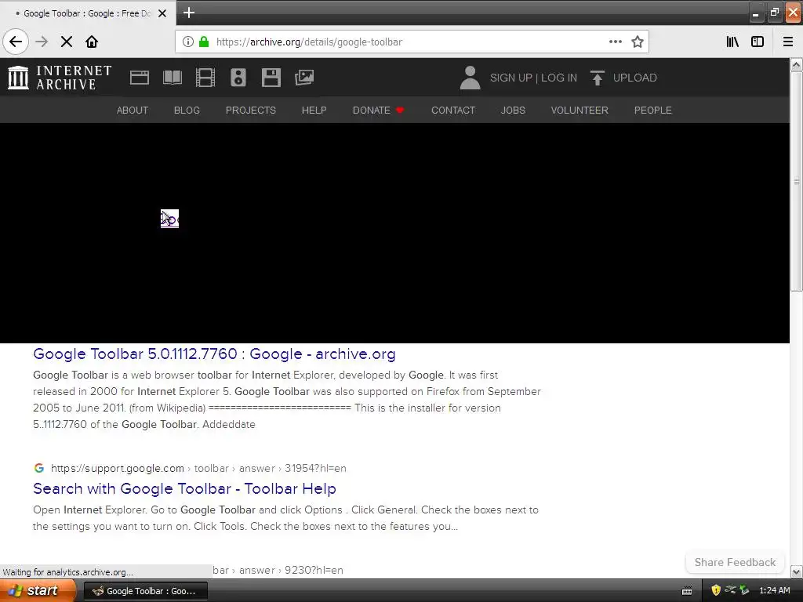Open the HELP menu item
The image size is (803, 602).
tap(314, 110)
